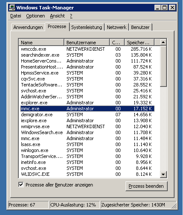This screenshot has width=183, height=215.
Task: Sort by the Speicher... column header
Action: (x=139, y=43)
